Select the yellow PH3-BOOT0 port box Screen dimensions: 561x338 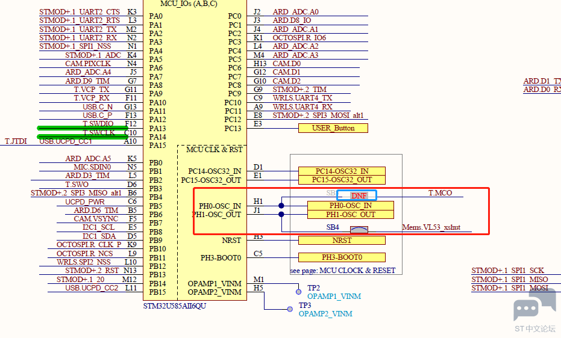point(342,257)
